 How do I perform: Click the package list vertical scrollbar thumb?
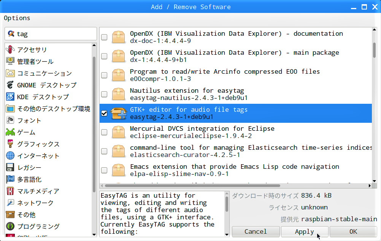pyautogui.click(x=374, y=50)
